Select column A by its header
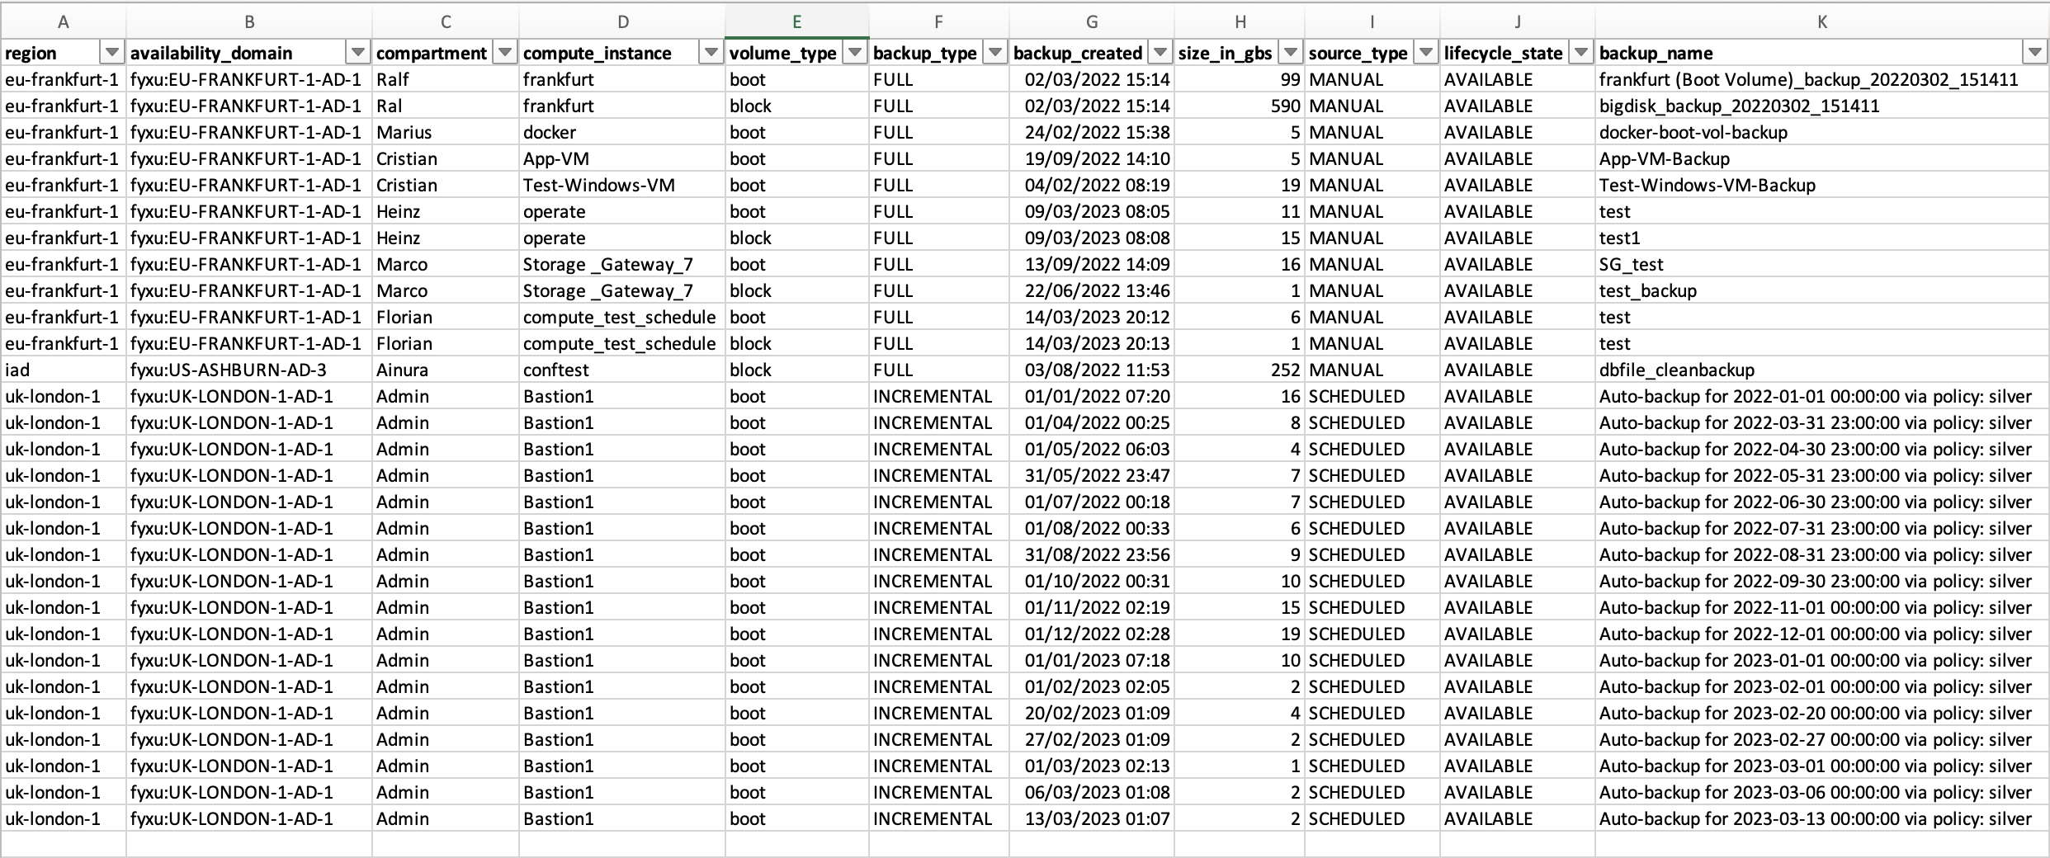The width and height of the screenshot is (2050, 858). (64, 22)
